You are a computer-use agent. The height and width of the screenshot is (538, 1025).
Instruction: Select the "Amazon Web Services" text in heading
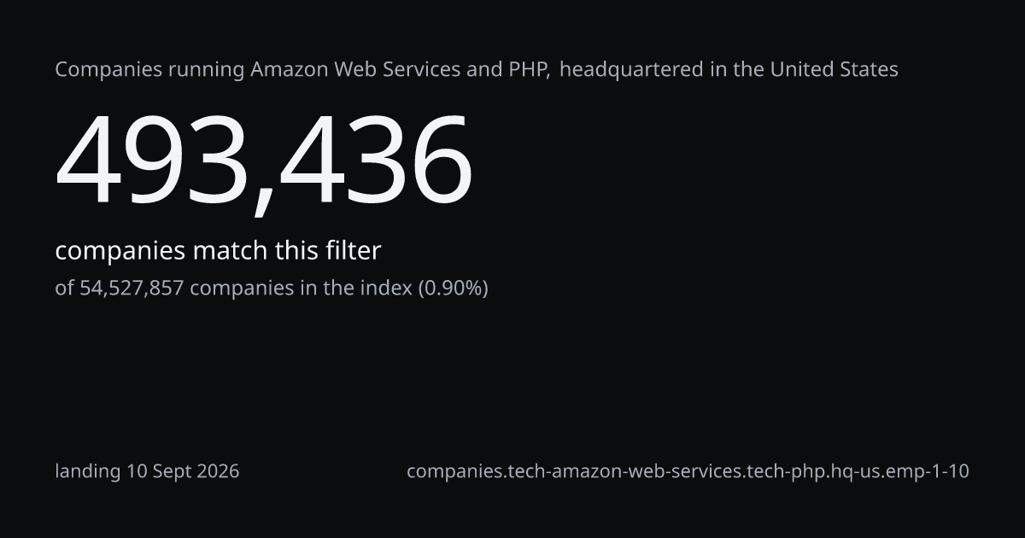355,69
